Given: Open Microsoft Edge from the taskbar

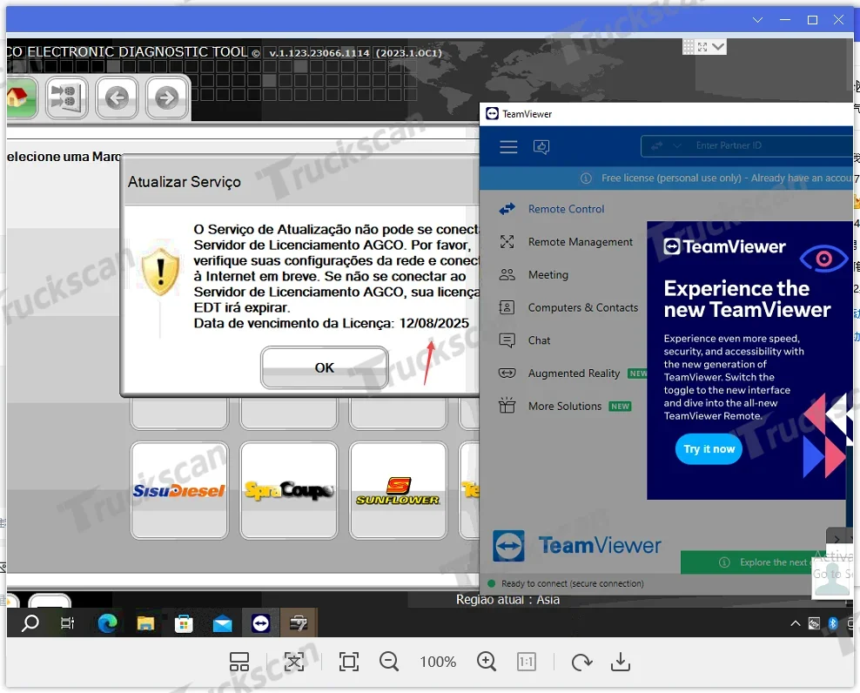Looking at the screenshot, I should [107, 623].
